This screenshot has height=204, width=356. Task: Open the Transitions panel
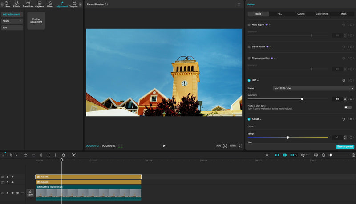pos(28,4)
